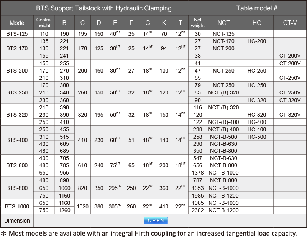Select the NCT-B-630 cell with weight 547
The height and width of the screenshot is (239, 307).
point(223,158)
